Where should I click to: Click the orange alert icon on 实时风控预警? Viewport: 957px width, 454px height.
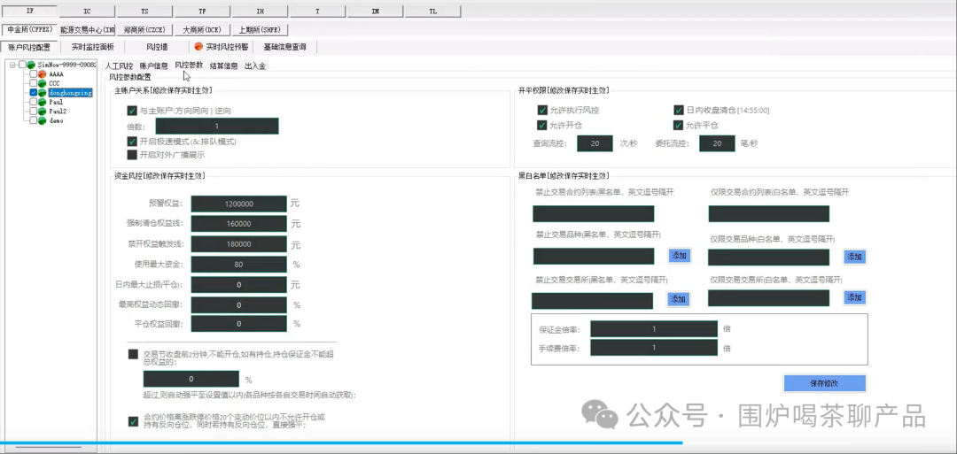coord(198,47)
